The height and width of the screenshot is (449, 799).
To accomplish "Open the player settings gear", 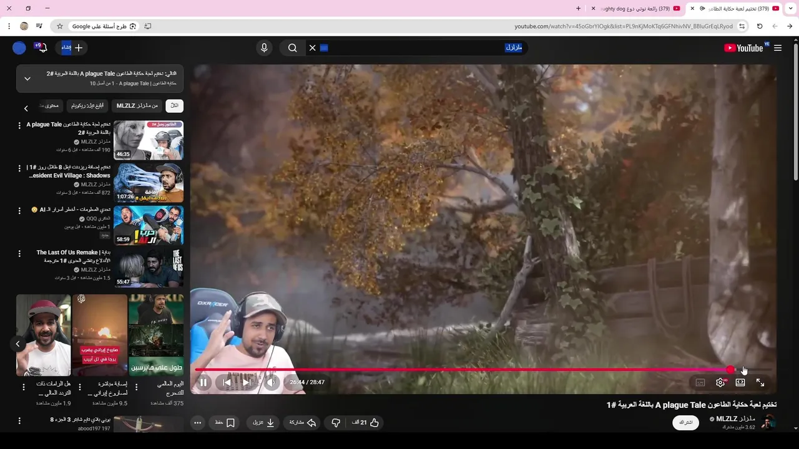I will (x=720, y=382).
